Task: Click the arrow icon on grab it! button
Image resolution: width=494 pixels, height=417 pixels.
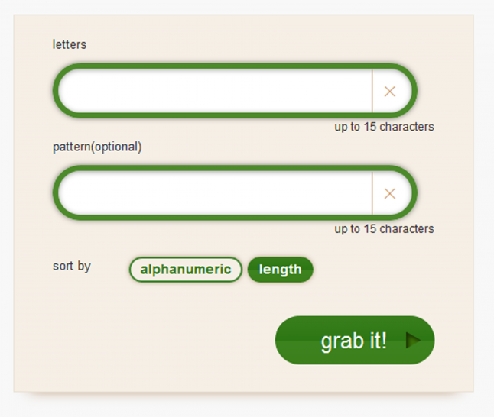Action: tap(413, 341)
